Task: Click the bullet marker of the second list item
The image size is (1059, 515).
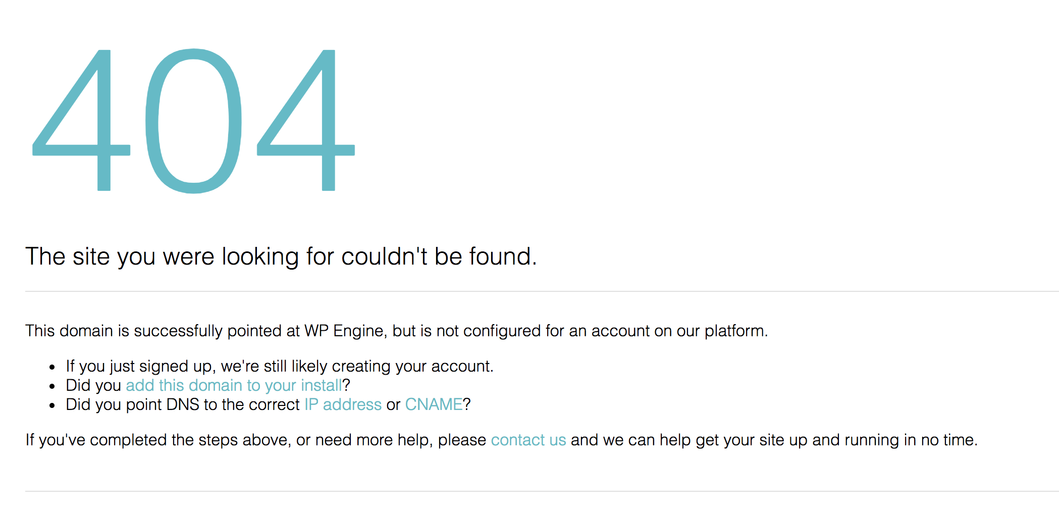Action: 52,387
